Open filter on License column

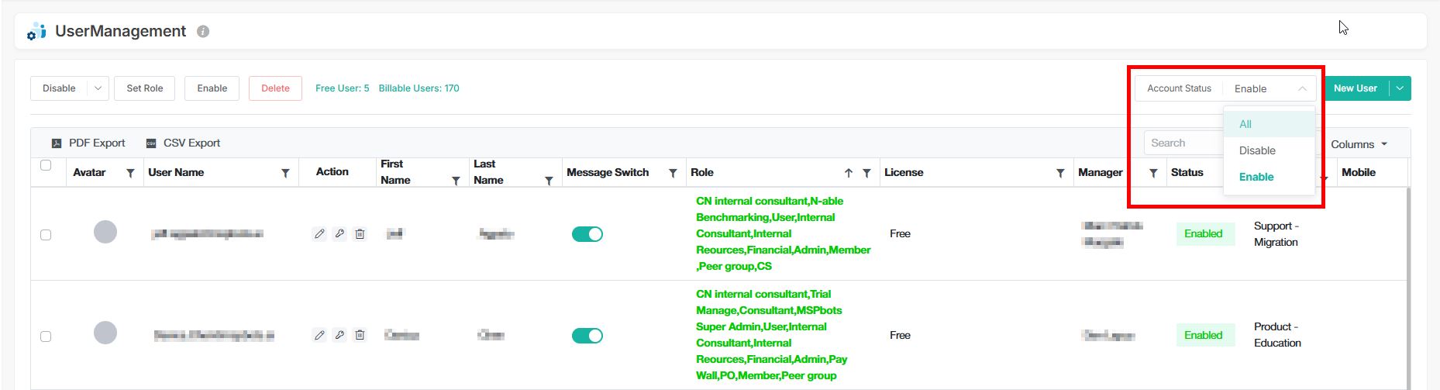(1060, 173)
